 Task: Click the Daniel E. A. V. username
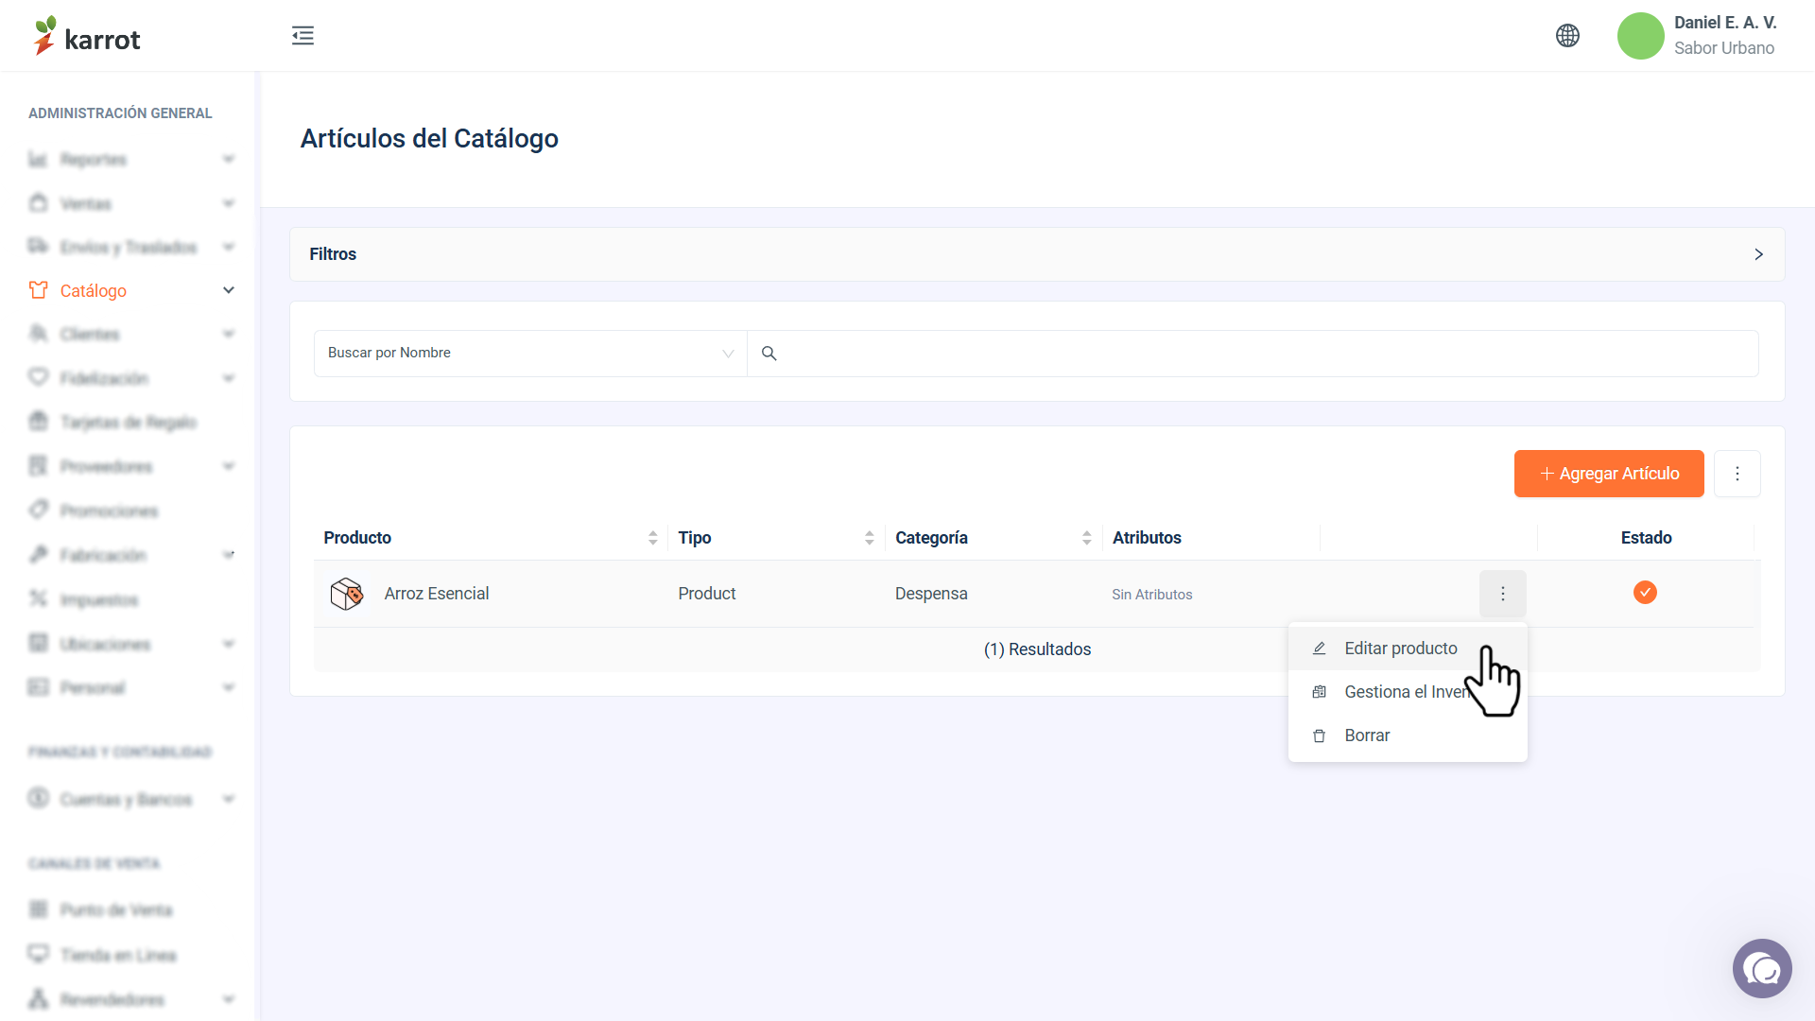coord(1725,23)
